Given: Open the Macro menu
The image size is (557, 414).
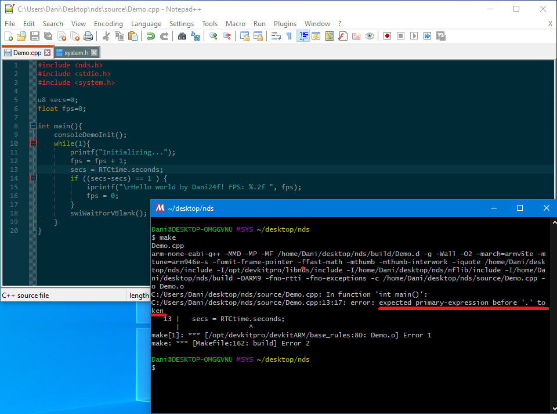Looking at the screenshot, I should (x=236, y=23).
